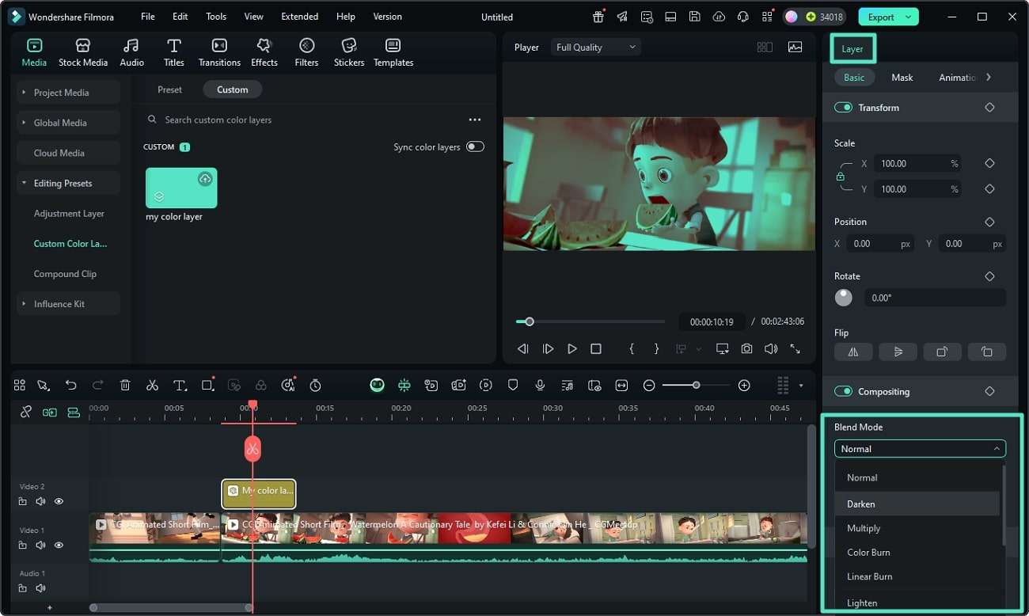Click the redo arrow in timeline toolbar
The width and height of the screenshot is (1029, 616).
(x=98, y=386)
